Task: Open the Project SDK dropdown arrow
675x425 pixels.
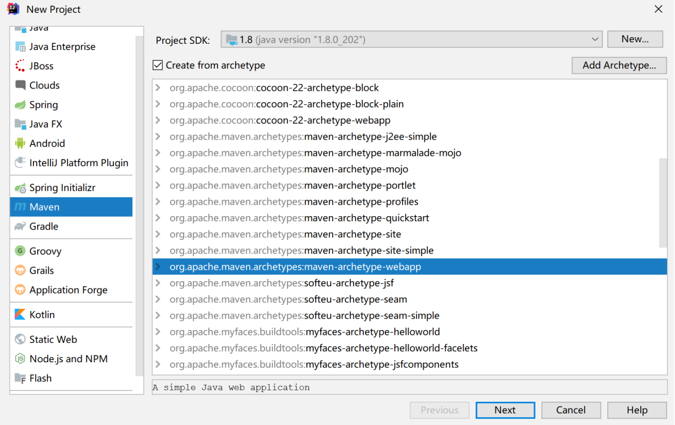Action: [x=595, y=40]
